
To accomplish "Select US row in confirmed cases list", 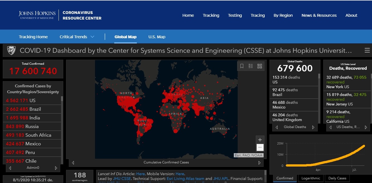I will click(x=32, y=100).
